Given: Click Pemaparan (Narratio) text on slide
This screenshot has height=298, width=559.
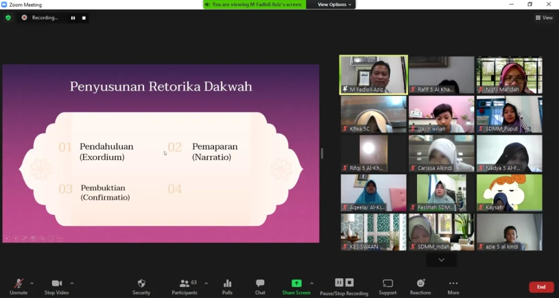Looking at the screenshot, I should click(215, 152).
